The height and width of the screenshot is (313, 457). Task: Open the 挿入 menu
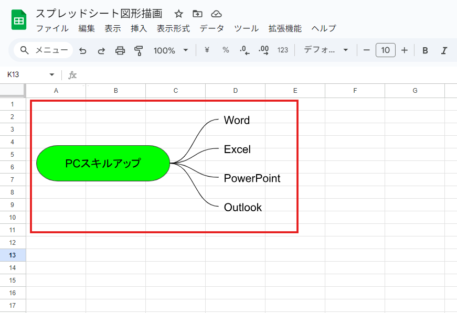(139, 28)
